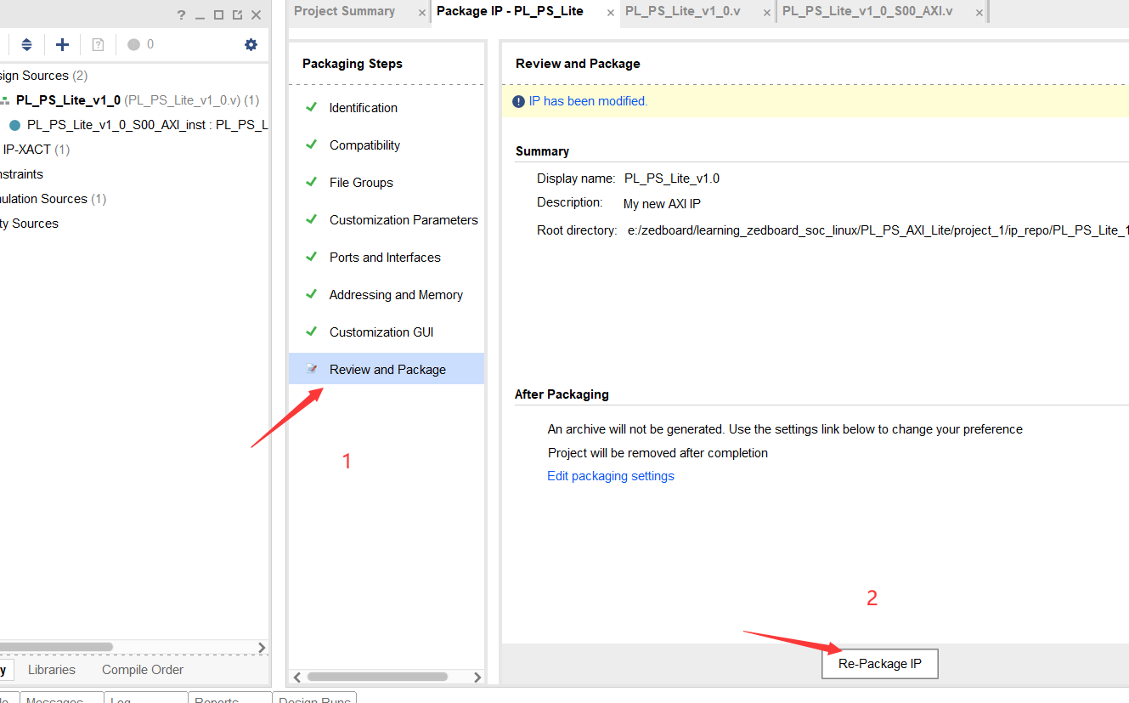Select the Utility Sources folder

point(29,224)
